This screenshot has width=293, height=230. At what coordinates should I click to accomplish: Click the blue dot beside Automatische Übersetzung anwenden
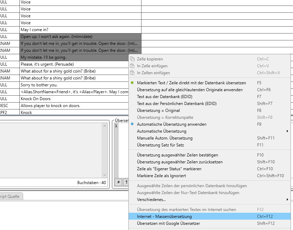click(132, 124)
